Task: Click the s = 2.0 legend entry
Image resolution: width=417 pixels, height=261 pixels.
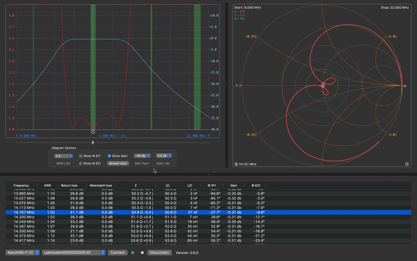Action: (x=239, y=15)
